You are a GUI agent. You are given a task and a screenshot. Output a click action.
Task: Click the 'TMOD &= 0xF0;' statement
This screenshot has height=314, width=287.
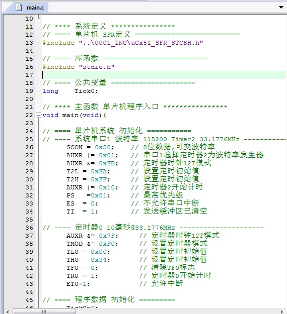92,244
